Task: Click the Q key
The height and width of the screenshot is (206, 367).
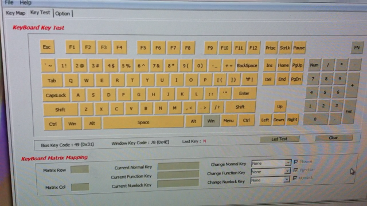Action: click(x=71, y=80)
